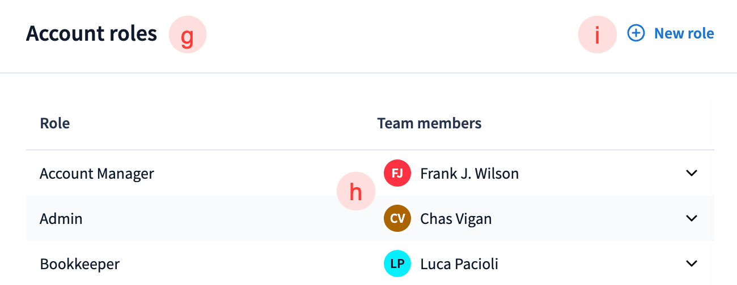
Task: Select the Account Manager role name
Action: (97, 173)
